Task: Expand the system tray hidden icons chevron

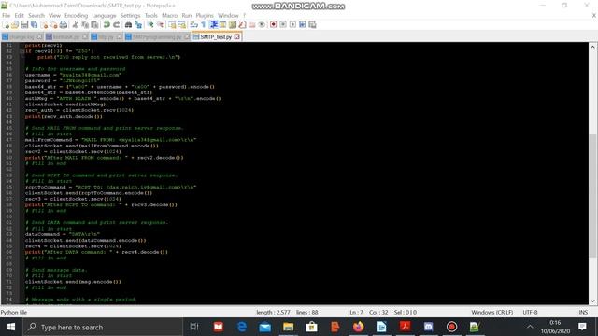Action: pos(530,327)
